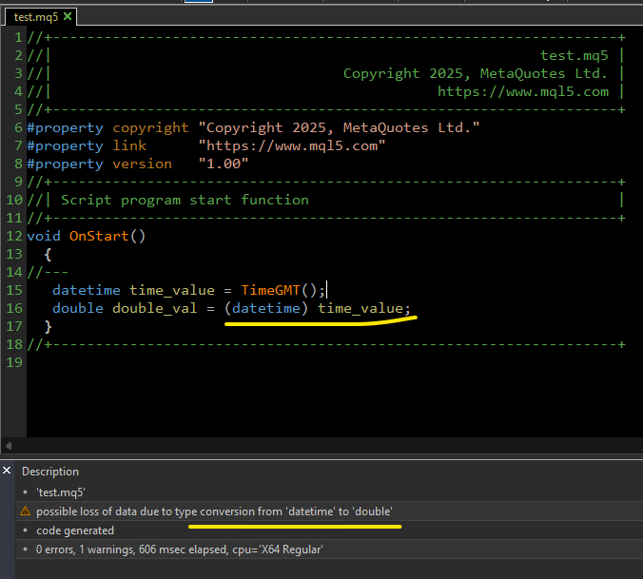Click the (datetime) cast on line 16
This screenshot has height=579, width=643.
point(266,308)
